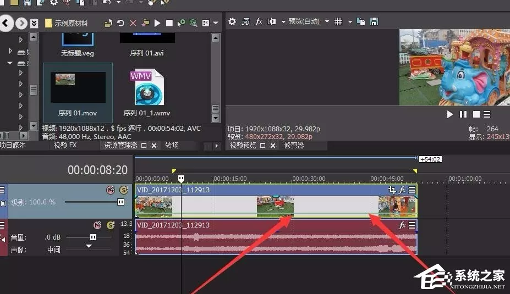Save snapshot to file icon
Screen dimensions: 510x294
point(374,21)
